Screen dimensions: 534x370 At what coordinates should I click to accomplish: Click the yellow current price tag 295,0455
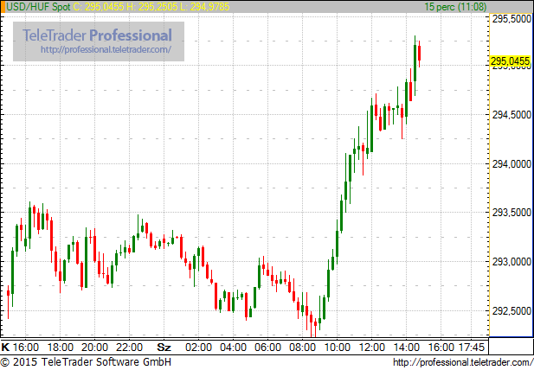pyautogui.click(x=510, y=61)
